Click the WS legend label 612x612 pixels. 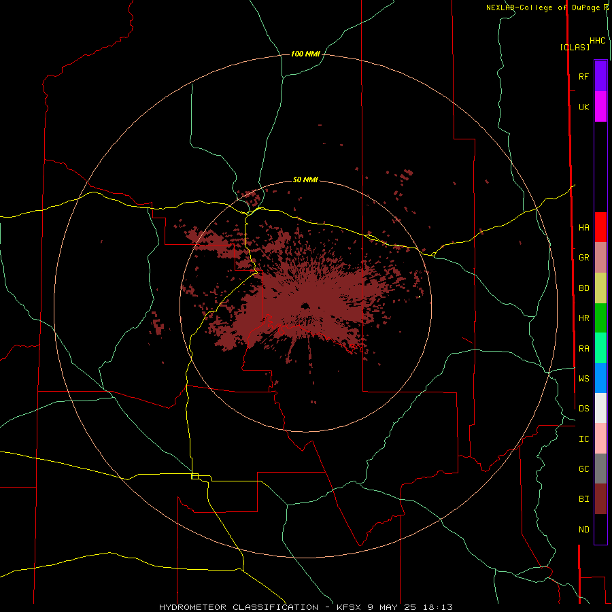click(583, 379)
